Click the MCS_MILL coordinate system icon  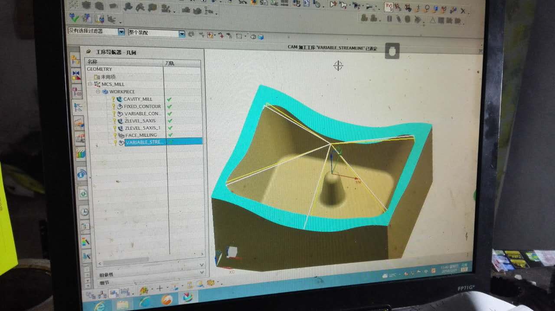97,84
